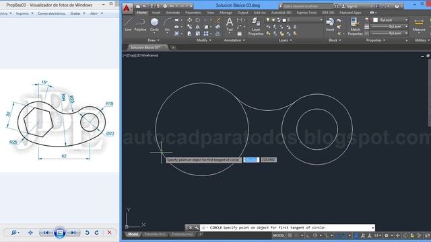431x242 pixels.
Task: Play slideshow in photo viewer
Action: click(x=60, y=233)
